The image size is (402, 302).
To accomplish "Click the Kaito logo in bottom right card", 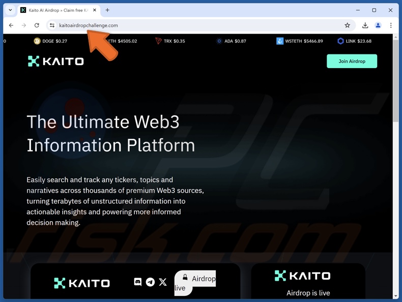I will (x=303, y=276).
